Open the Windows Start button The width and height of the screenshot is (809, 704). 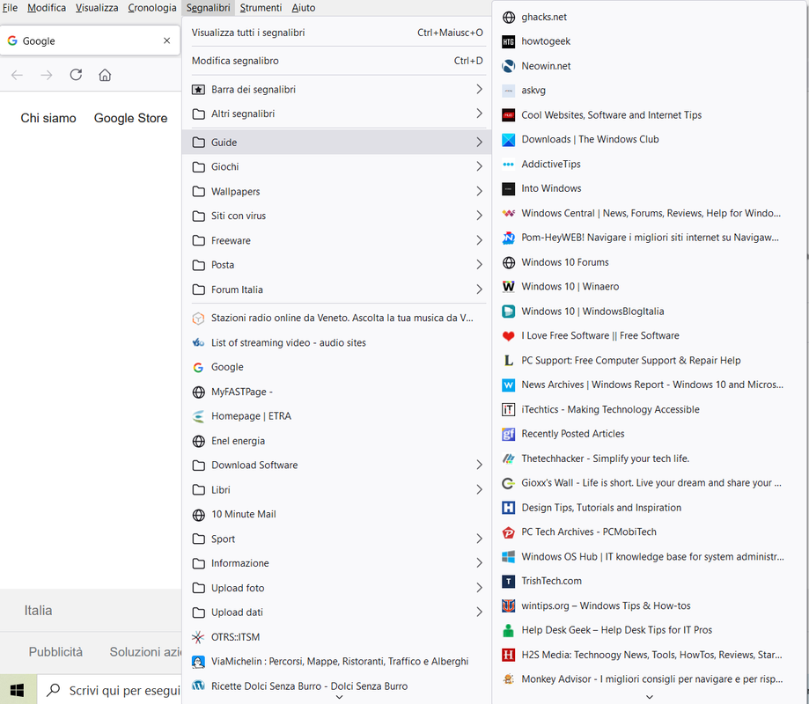tap(17, 690)
